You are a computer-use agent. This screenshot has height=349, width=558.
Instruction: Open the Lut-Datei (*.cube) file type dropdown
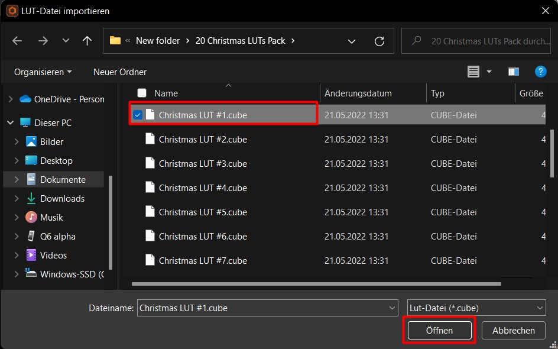(476, 308)
